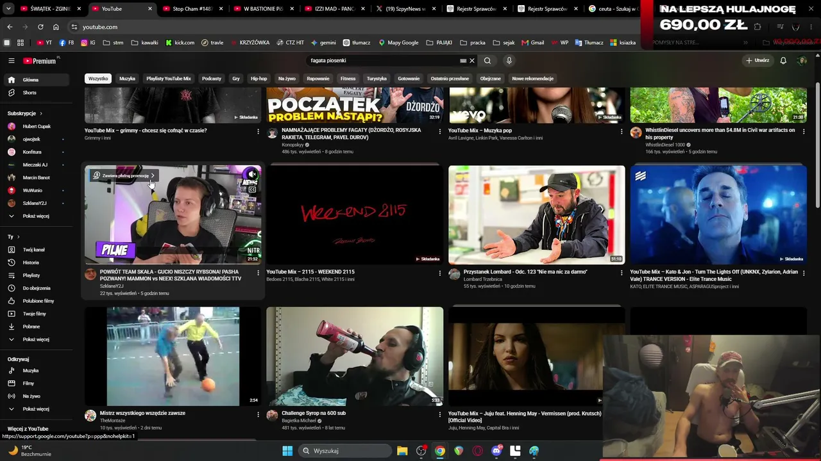
Task: Open Challenge Syrop na 600 sub thumbnail
Action: 354,356
